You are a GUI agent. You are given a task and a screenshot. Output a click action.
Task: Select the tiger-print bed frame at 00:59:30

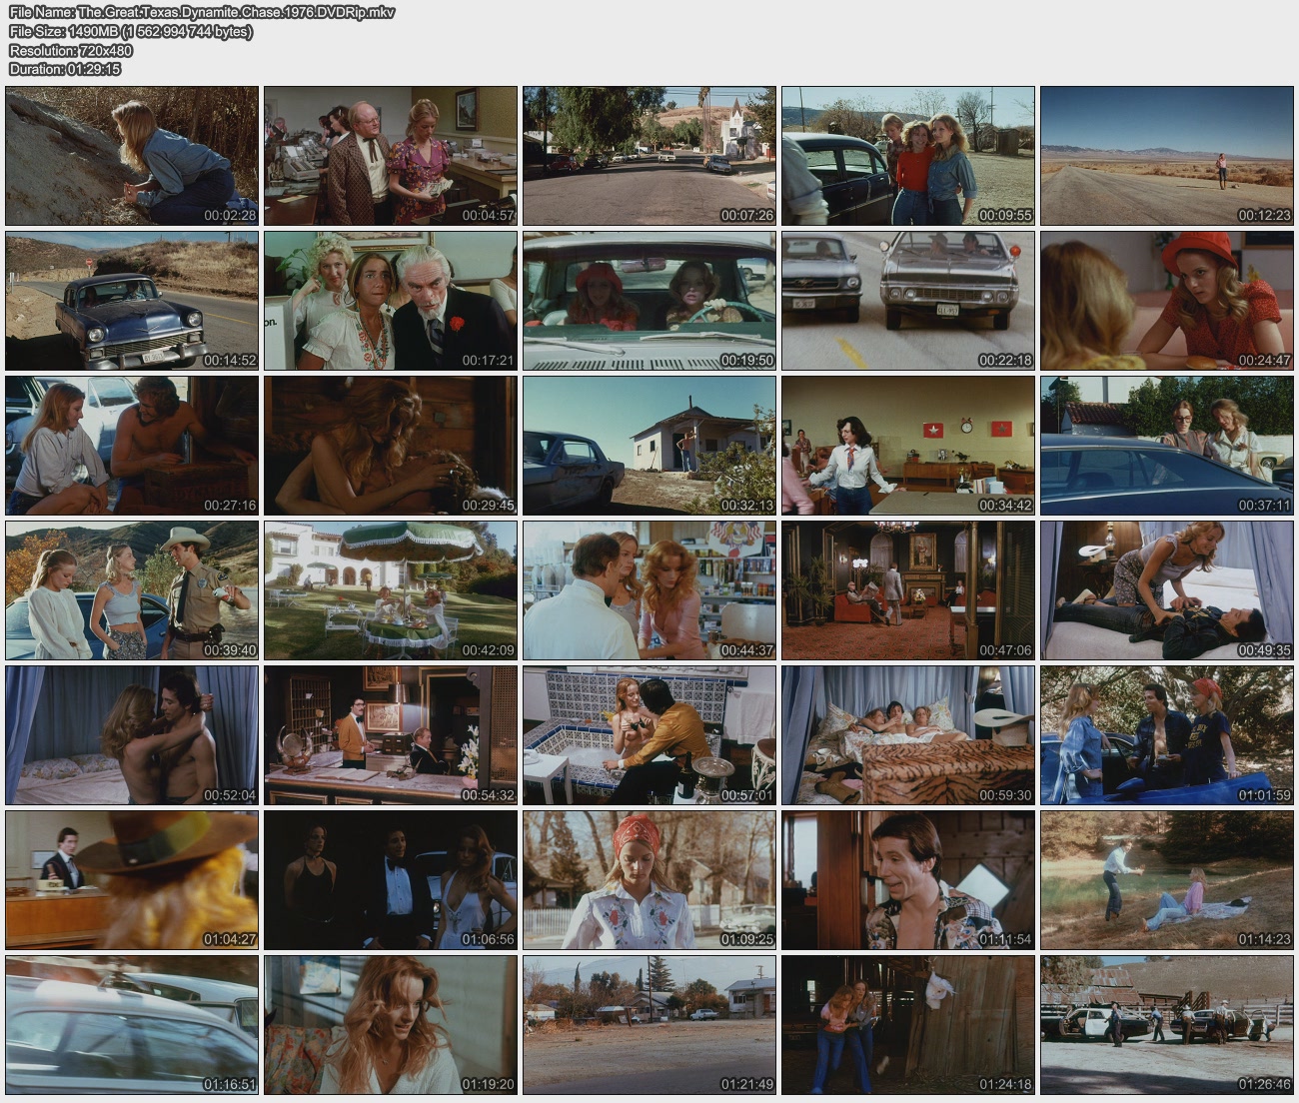point(907,735)
